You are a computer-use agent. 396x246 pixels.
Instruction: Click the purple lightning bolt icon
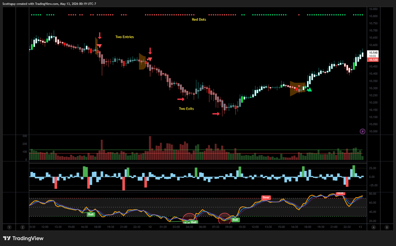(x=362, y=131)
